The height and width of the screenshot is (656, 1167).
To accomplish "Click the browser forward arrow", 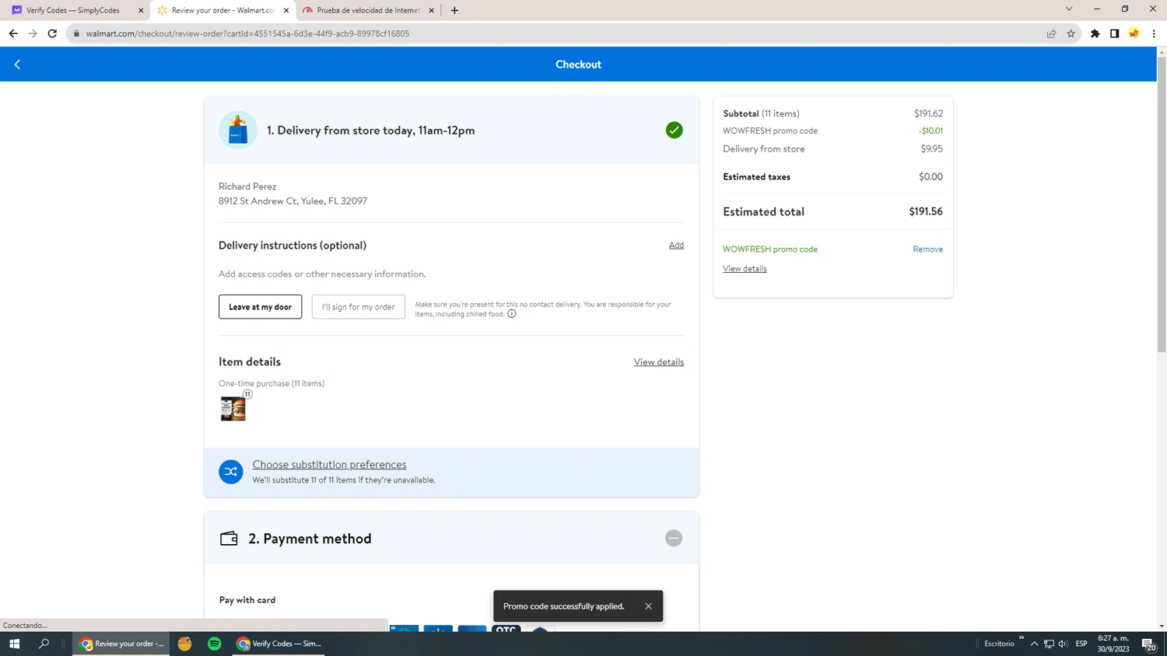I will [33, 33].
